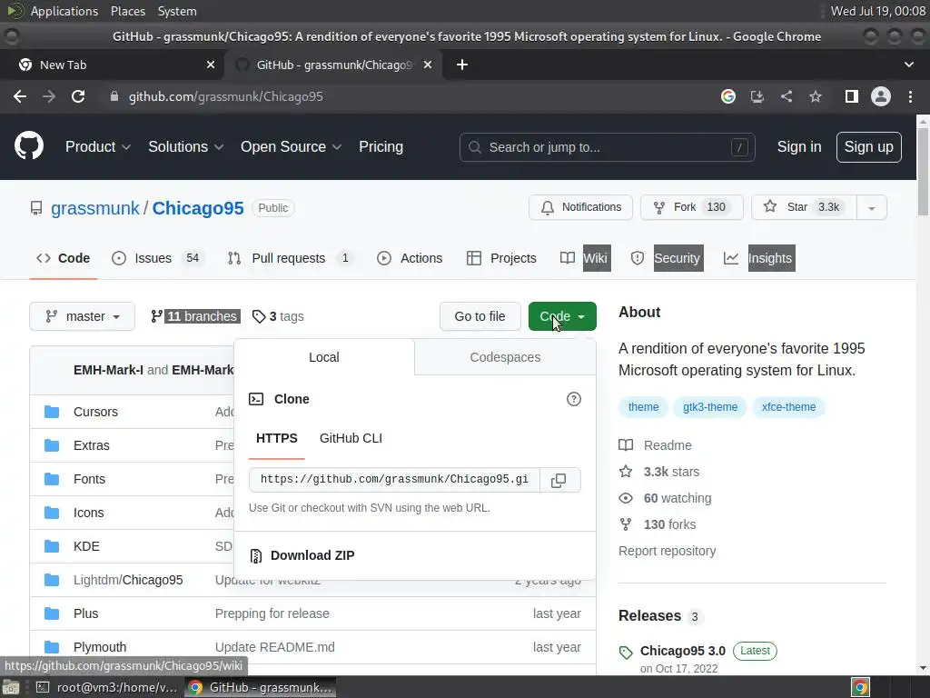Image resolution: width=930 pixels, height=698 pixels.
Task: Expand the Product dropdown menu
Action: (x=98, y=146)
